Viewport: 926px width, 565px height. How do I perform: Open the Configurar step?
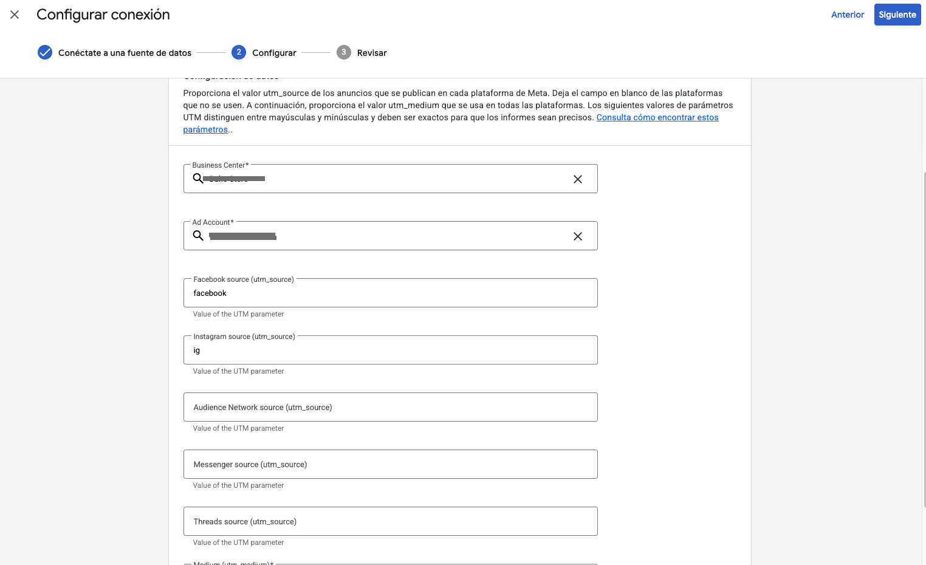click(x=274, y=53)
